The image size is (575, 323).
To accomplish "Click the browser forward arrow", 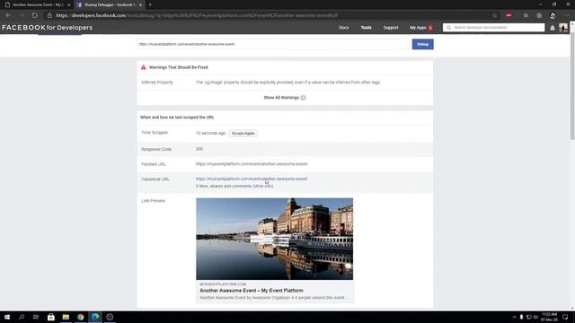I will pyautogui.click(x=22, y=15).
